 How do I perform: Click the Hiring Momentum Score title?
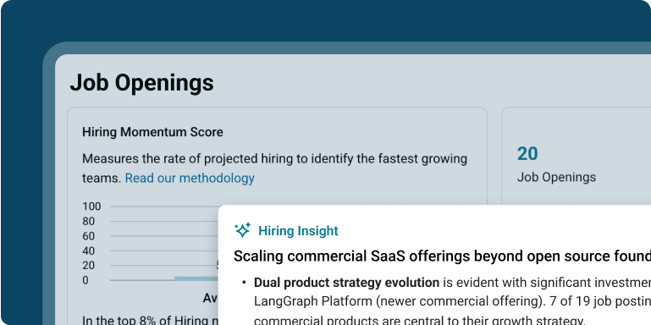coord(152,132)
